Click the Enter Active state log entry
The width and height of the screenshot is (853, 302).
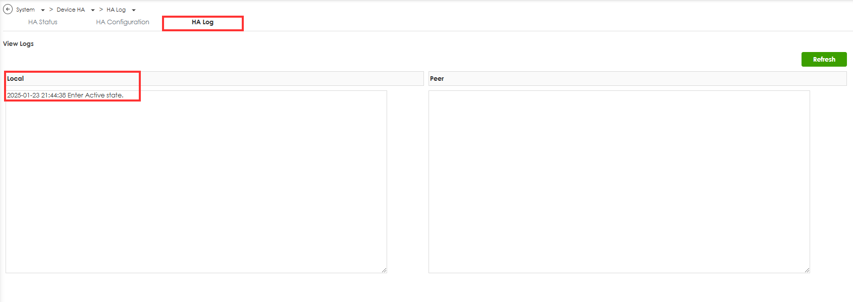pyautogui.click(x=65, y=95)
